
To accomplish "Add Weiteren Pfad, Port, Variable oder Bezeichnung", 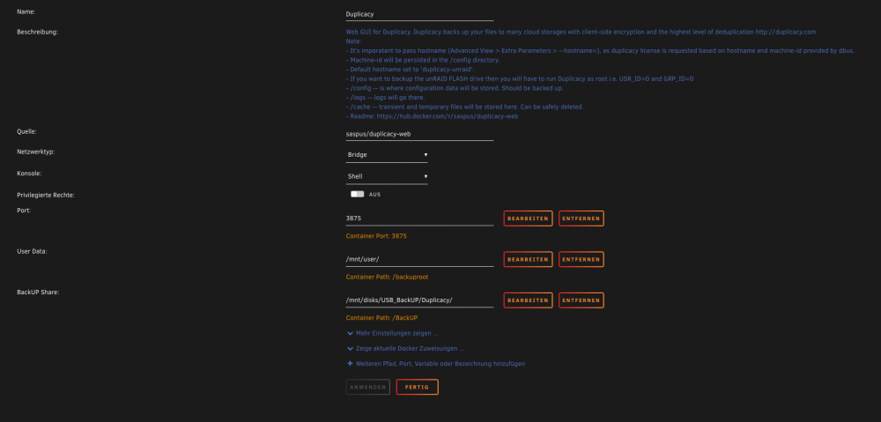I will point(436,364).
